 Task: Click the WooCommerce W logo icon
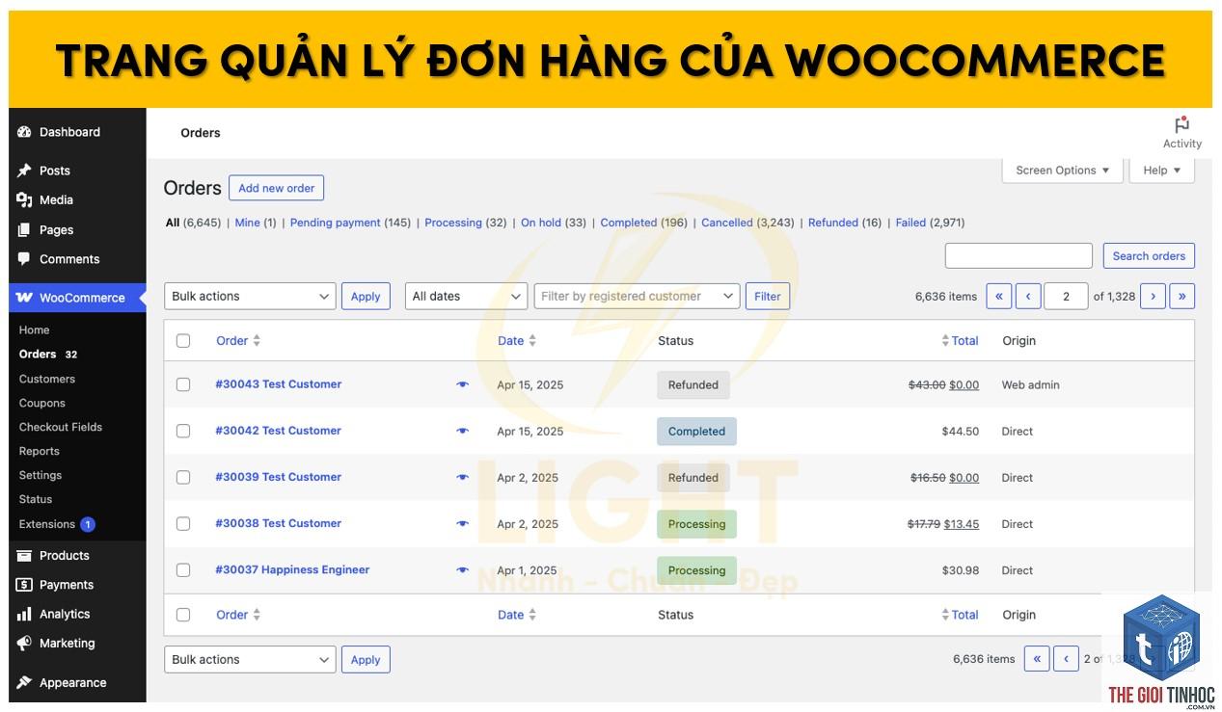coord(24,298)
